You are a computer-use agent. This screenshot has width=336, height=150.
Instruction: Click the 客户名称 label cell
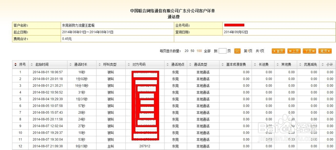tap(36, 26)
